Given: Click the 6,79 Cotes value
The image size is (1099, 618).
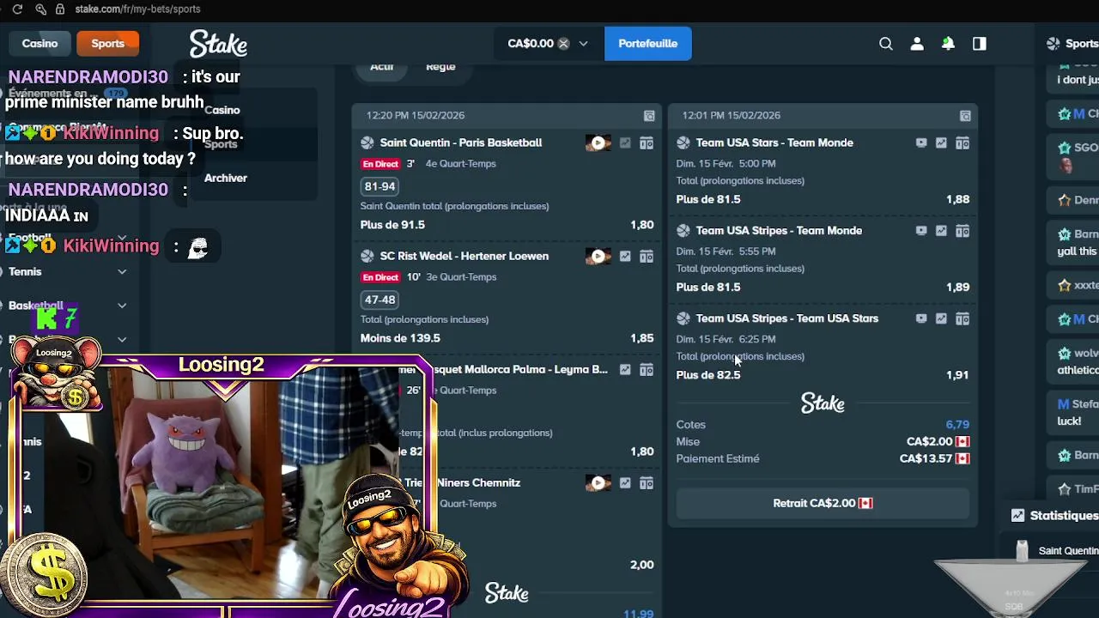Looking at the screenshot, I should click(x=957, y=425).
